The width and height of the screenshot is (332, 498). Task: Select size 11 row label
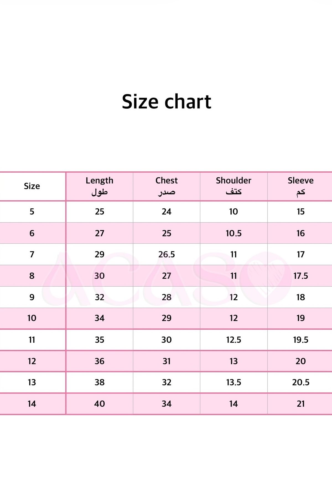click(32, 340)
